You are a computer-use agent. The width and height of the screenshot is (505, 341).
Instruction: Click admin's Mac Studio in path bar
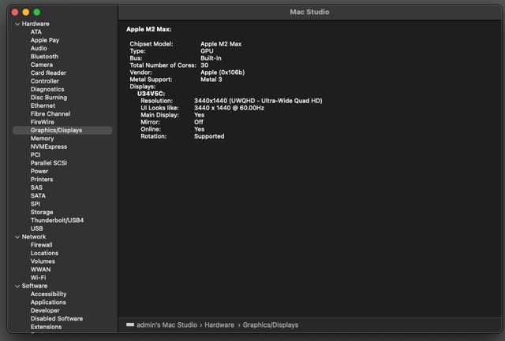(x=166, y=325)
